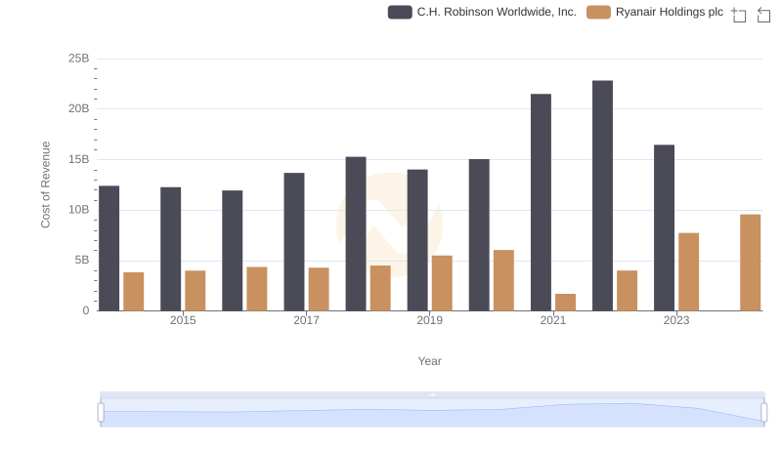
Task: Click the last Ryanair bar, 2024
Action: (x=751, y=263)
